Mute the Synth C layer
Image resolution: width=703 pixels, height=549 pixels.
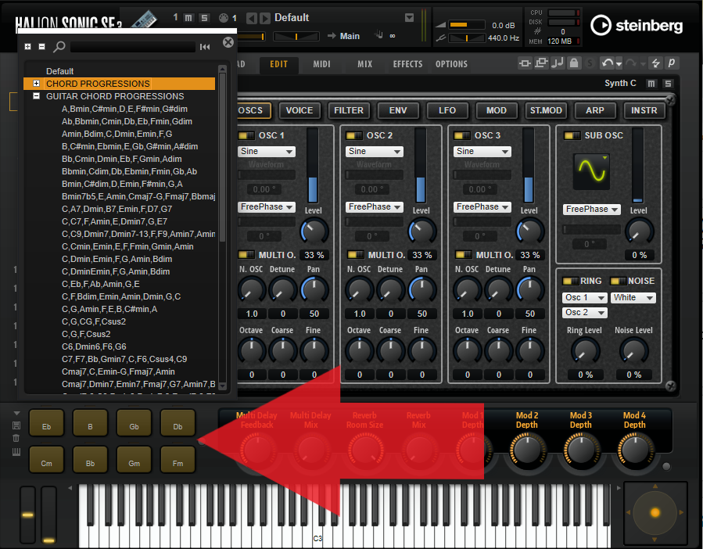651,84
